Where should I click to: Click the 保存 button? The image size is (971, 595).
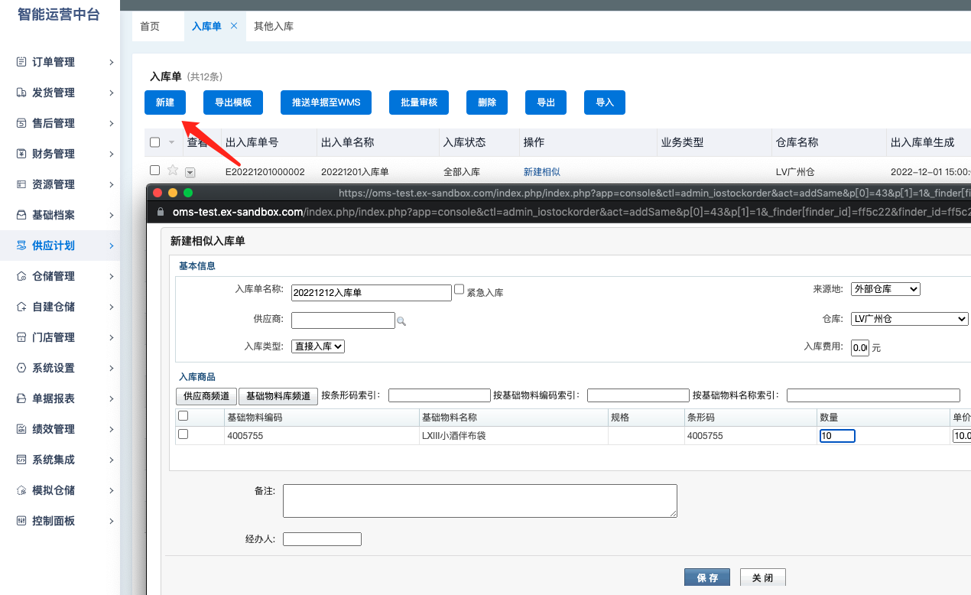coord(707,577)
